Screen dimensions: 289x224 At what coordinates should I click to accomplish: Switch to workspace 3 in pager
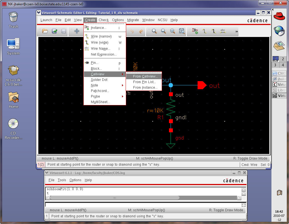275,65
